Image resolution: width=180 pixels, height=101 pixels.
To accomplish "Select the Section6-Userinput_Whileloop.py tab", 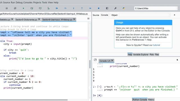I will point(57,20).
